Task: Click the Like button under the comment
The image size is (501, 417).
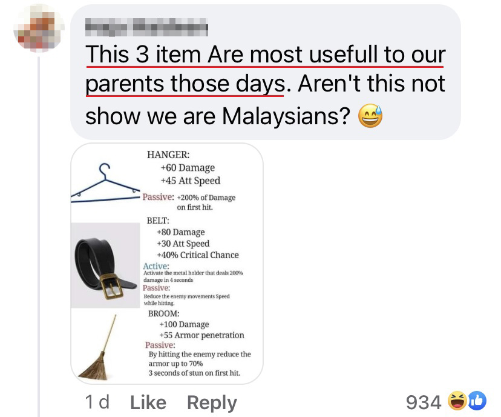Action: (x=148, y=402)
